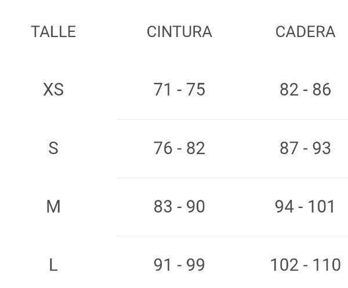Select the 91 - 99 waist cell
348x288 pixels.
click(x=179, y=265)
